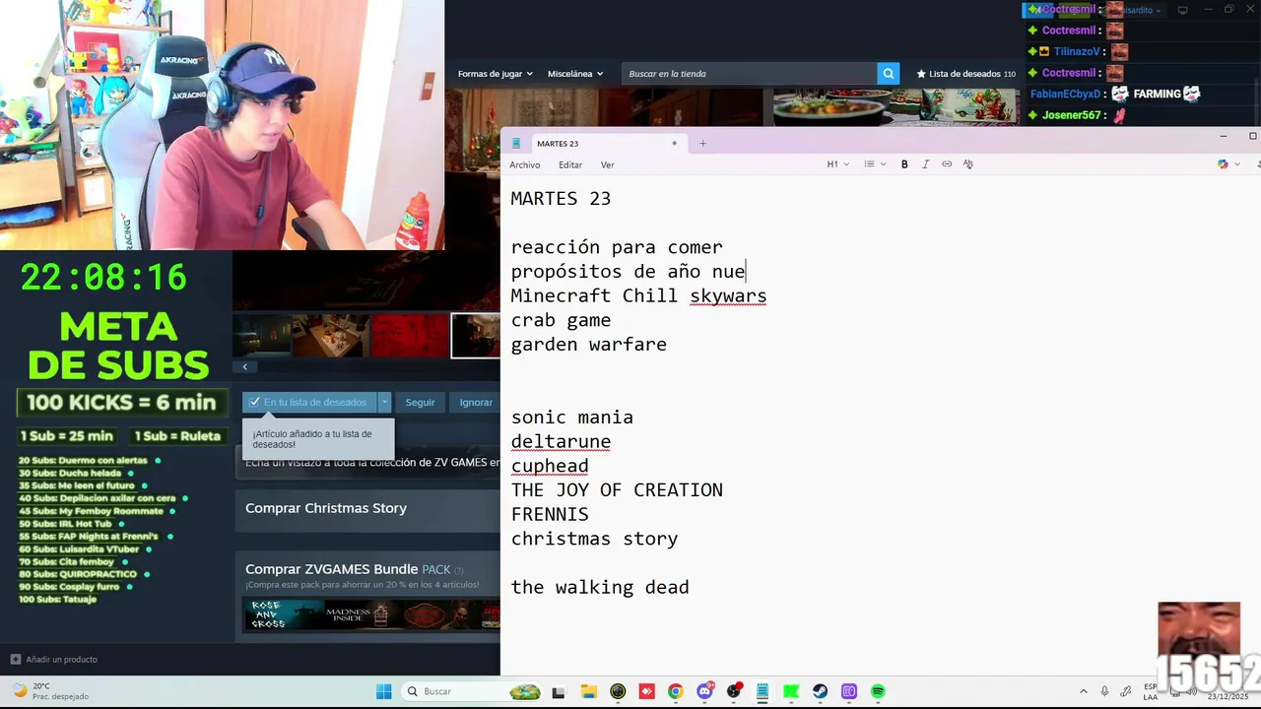Open Steam from the taskbar
This screenshot has width=1261, height=709.
point(821,691)
